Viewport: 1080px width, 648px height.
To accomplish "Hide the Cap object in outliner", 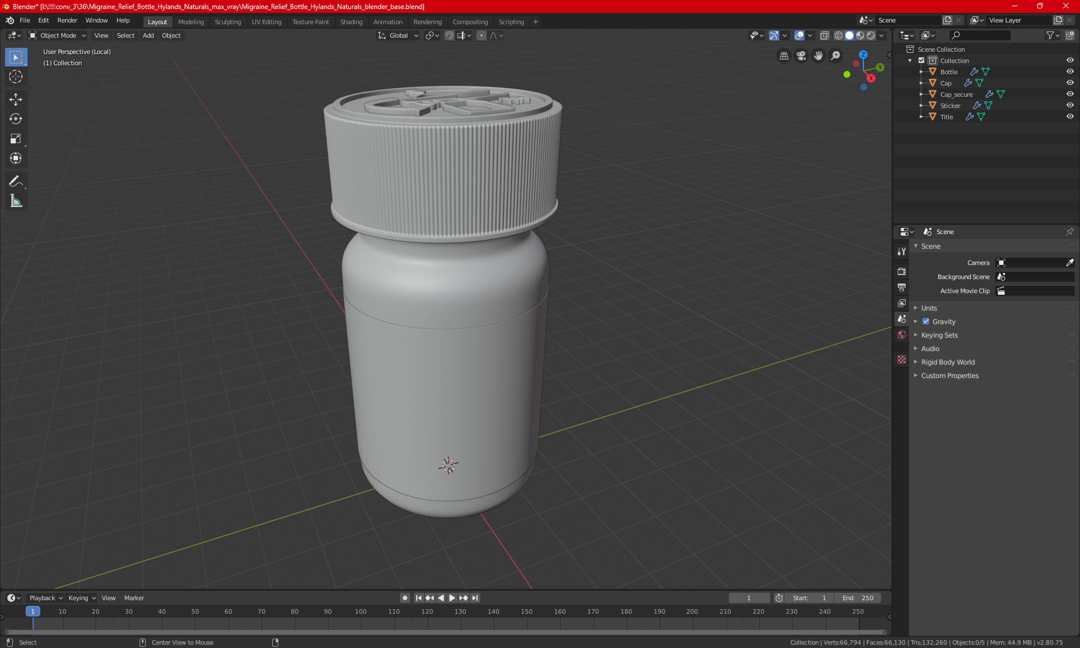I will (x=1069, y=83).
